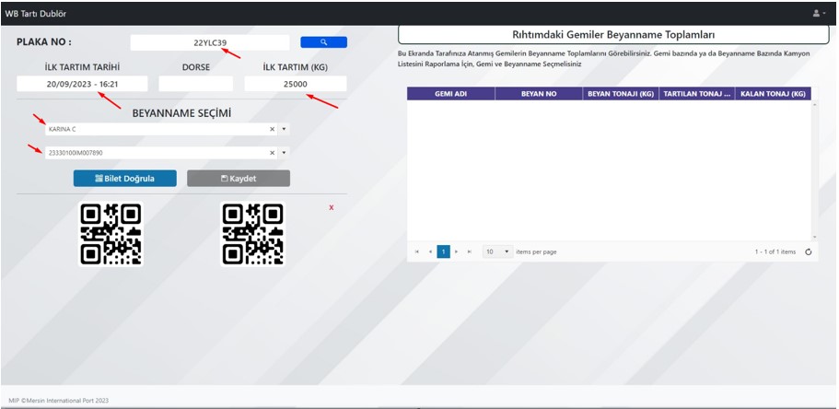Go to the last page icon
This screenshot has width=839, height=409.
pos(470,251)
